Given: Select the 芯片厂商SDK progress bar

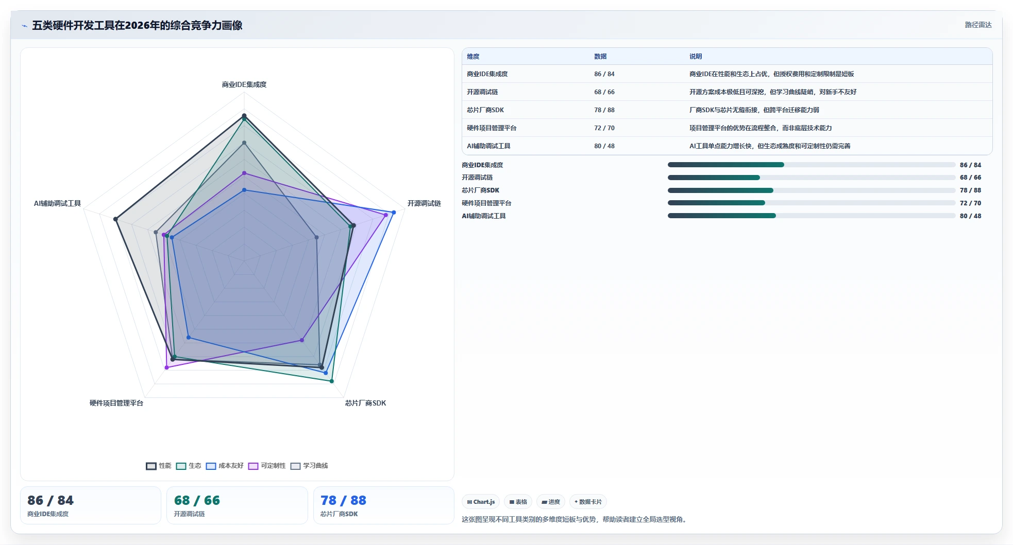Looking at the screenshot, I should (x=811, y=190).
